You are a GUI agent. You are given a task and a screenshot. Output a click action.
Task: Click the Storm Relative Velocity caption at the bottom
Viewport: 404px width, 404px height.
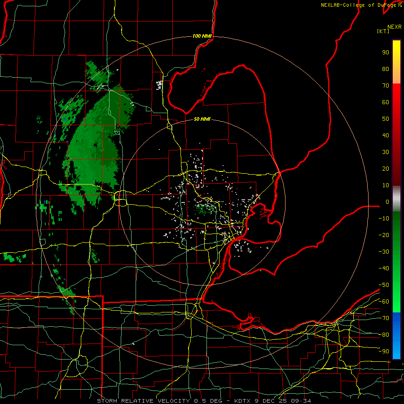[204, 401]
